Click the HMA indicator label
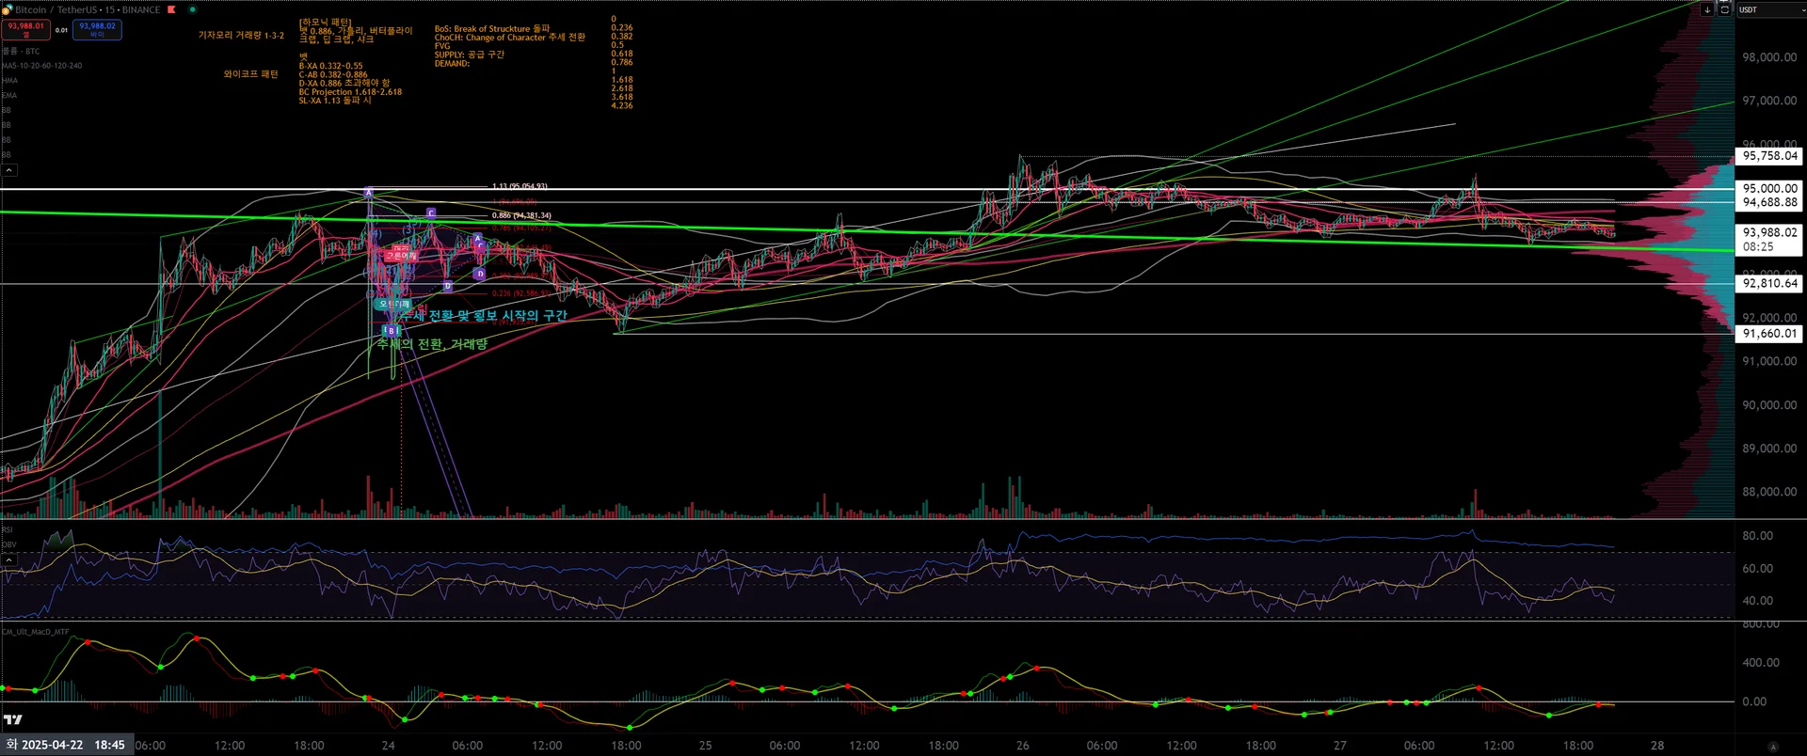 pyautogui.click(x=9, y=80)
